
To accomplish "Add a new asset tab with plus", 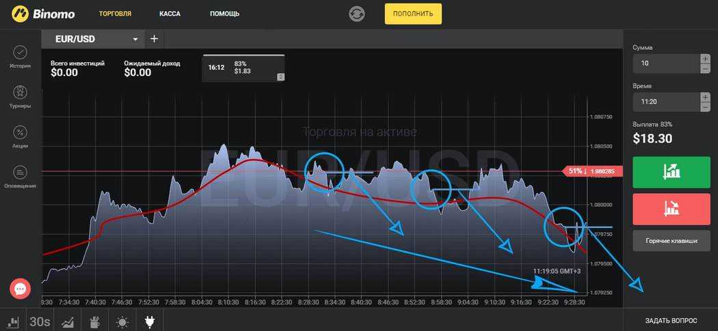I will 154,39.
